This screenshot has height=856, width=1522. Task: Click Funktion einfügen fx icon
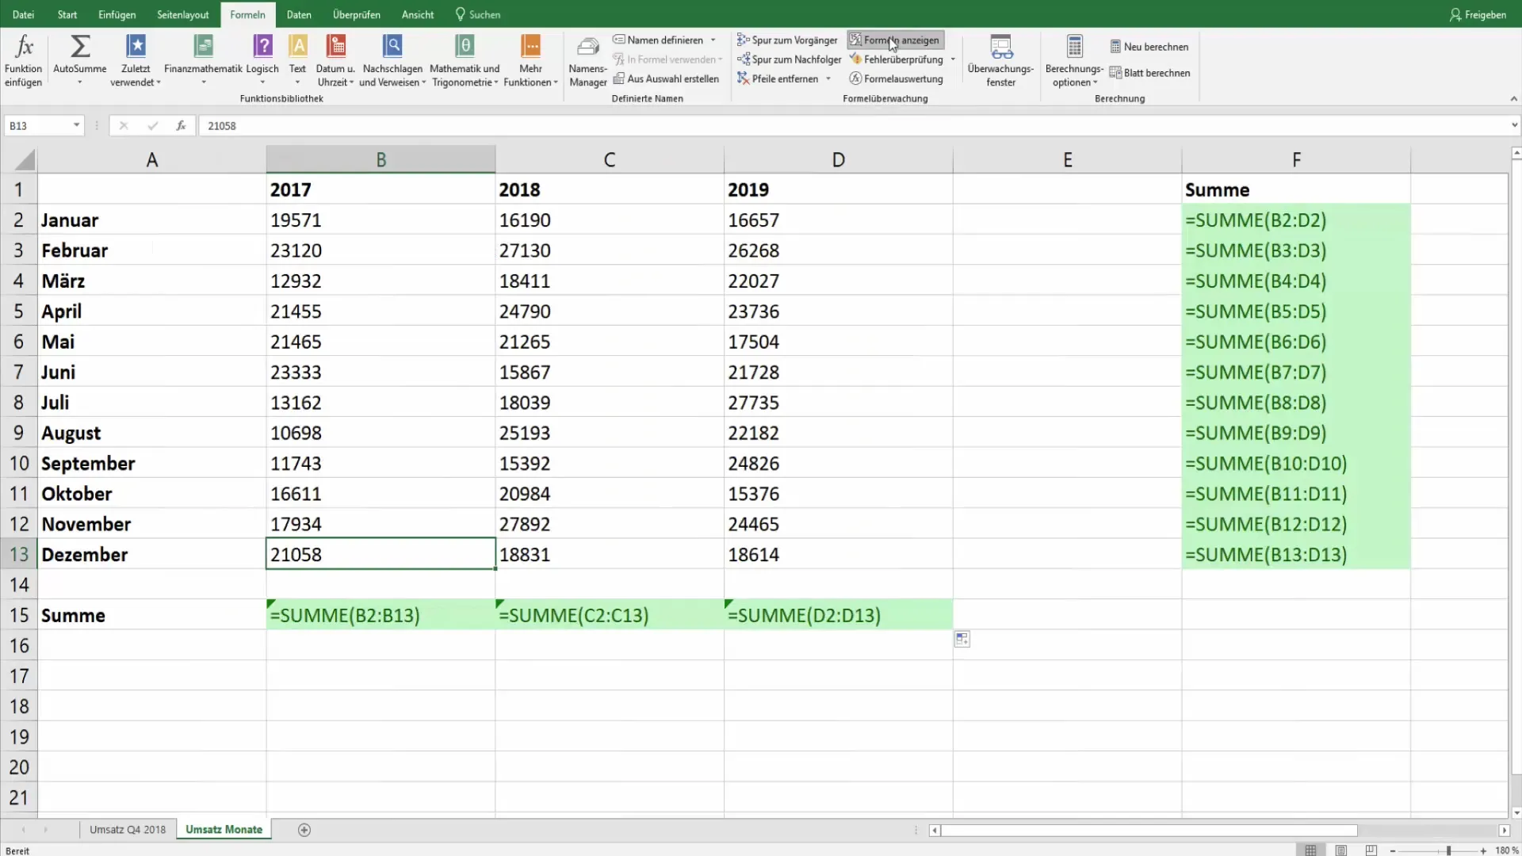coord(24,46)
